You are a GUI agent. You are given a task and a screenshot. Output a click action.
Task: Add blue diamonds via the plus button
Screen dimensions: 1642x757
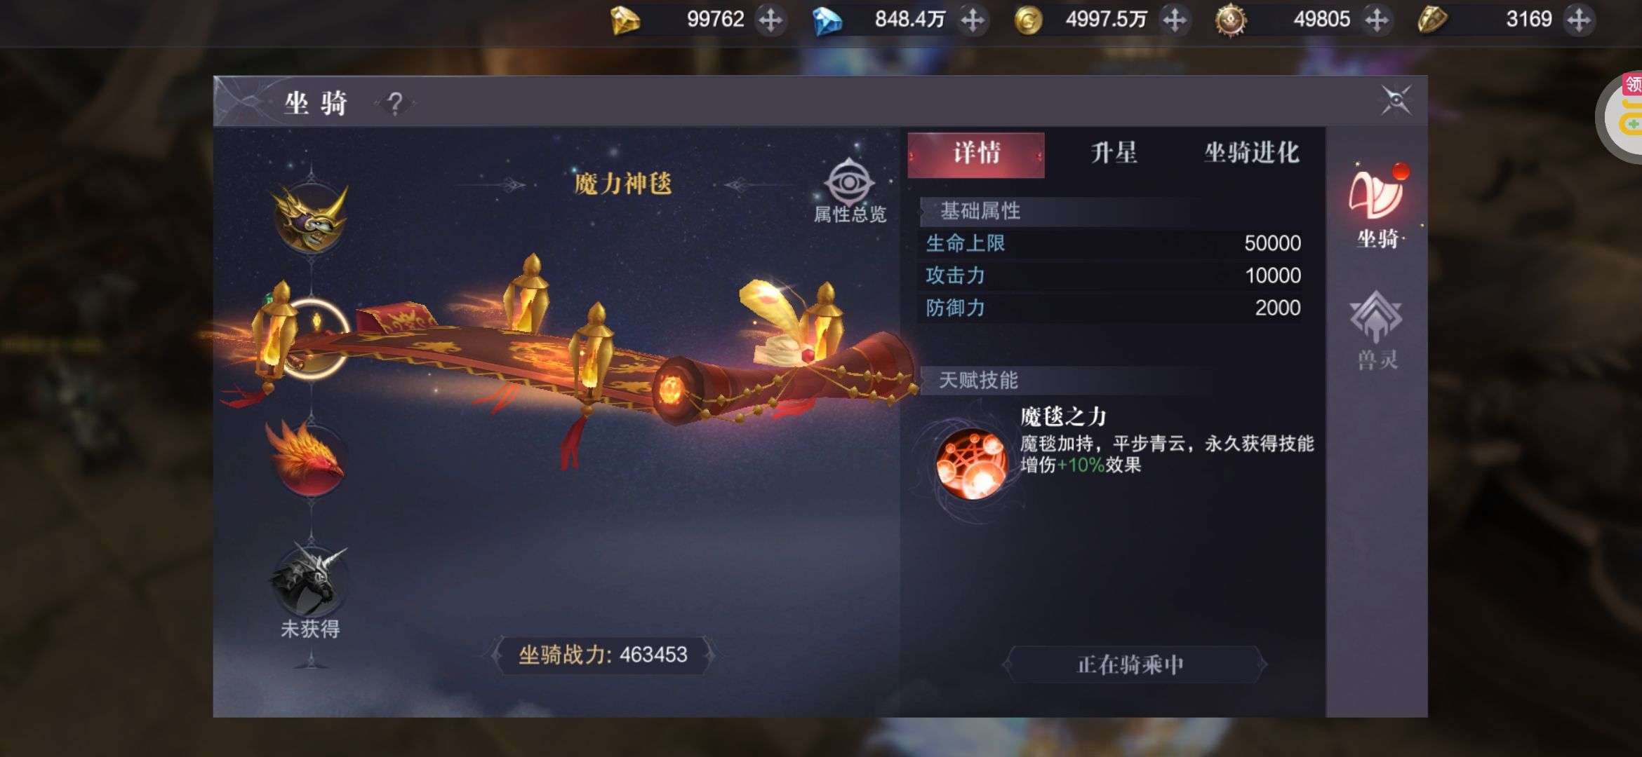point(972,20)
